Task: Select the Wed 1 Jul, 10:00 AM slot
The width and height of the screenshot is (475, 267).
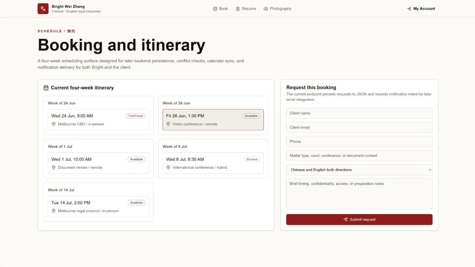Action: pos(98,163)
